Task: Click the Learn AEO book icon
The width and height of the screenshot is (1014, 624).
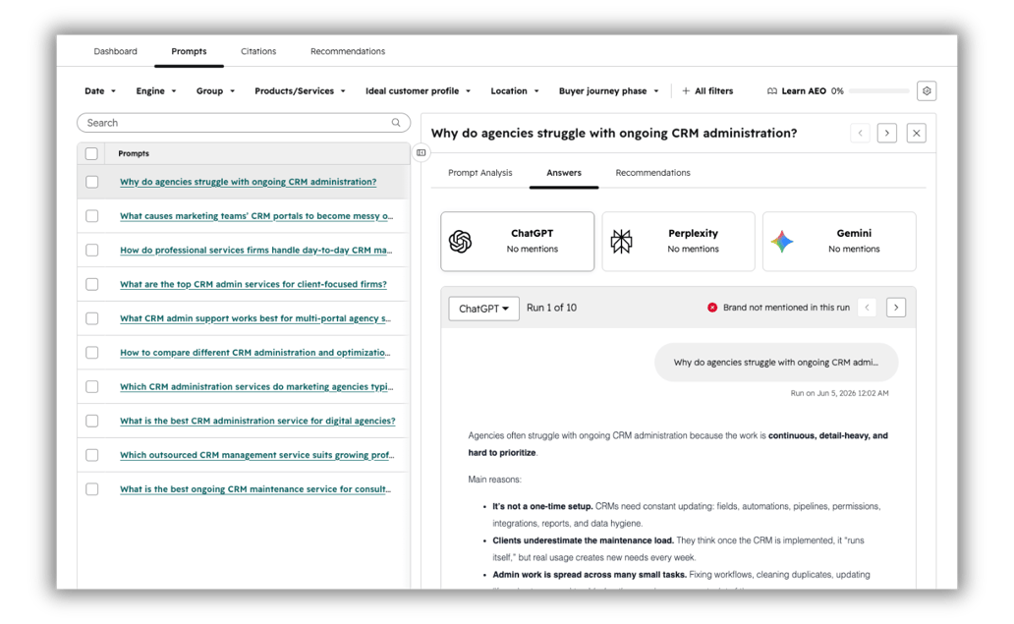Action: click(x=772, y=91)
